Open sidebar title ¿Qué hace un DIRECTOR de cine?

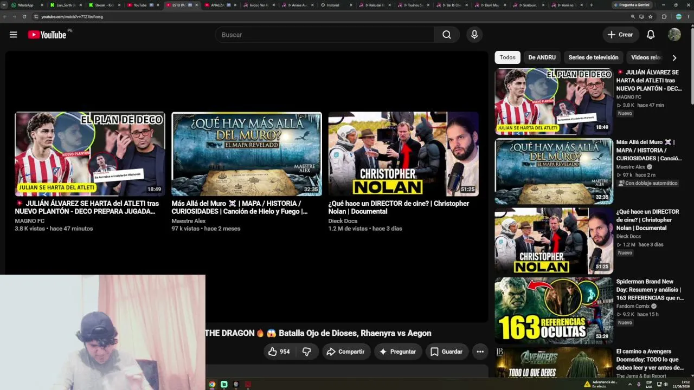(648, 220)
